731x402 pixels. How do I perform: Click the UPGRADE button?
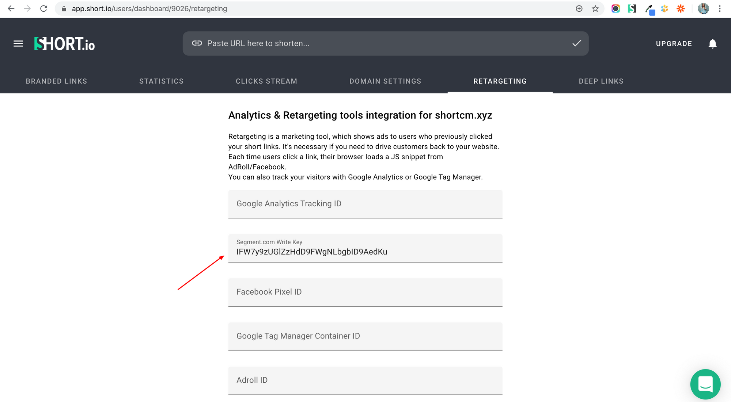pyautogui.click(x=674, y=43)
